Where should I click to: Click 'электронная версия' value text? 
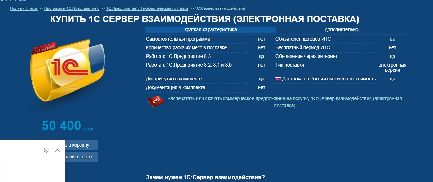(x=392, y=68)
